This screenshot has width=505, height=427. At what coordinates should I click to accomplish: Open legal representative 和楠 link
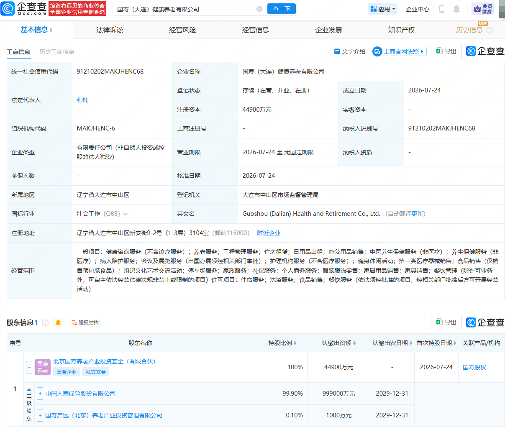point(82,100)
